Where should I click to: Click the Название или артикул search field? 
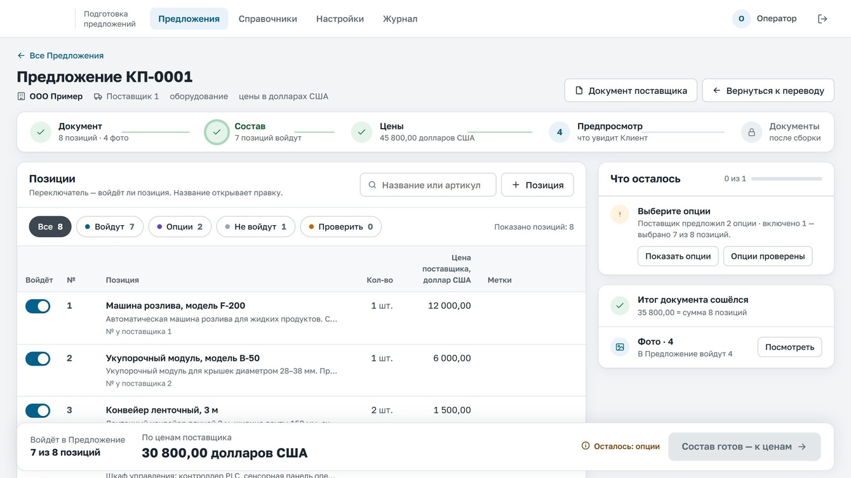[428, 185]
